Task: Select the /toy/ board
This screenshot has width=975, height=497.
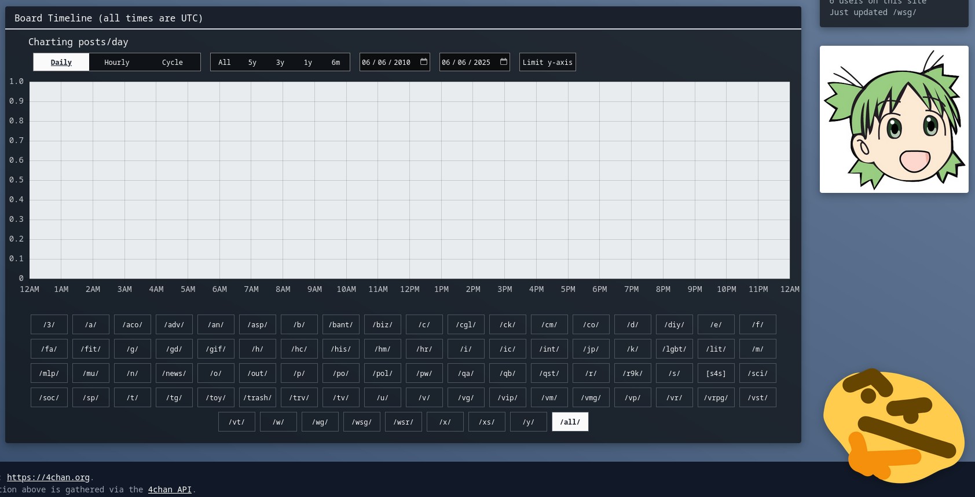Action: (216, 397)
